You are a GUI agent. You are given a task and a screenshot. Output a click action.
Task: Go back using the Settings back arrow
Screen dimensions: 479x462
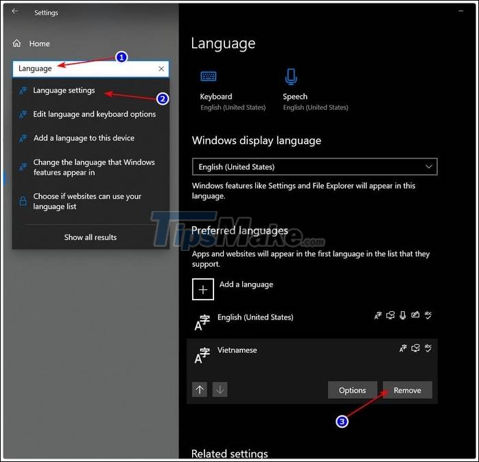click(14, 12)
